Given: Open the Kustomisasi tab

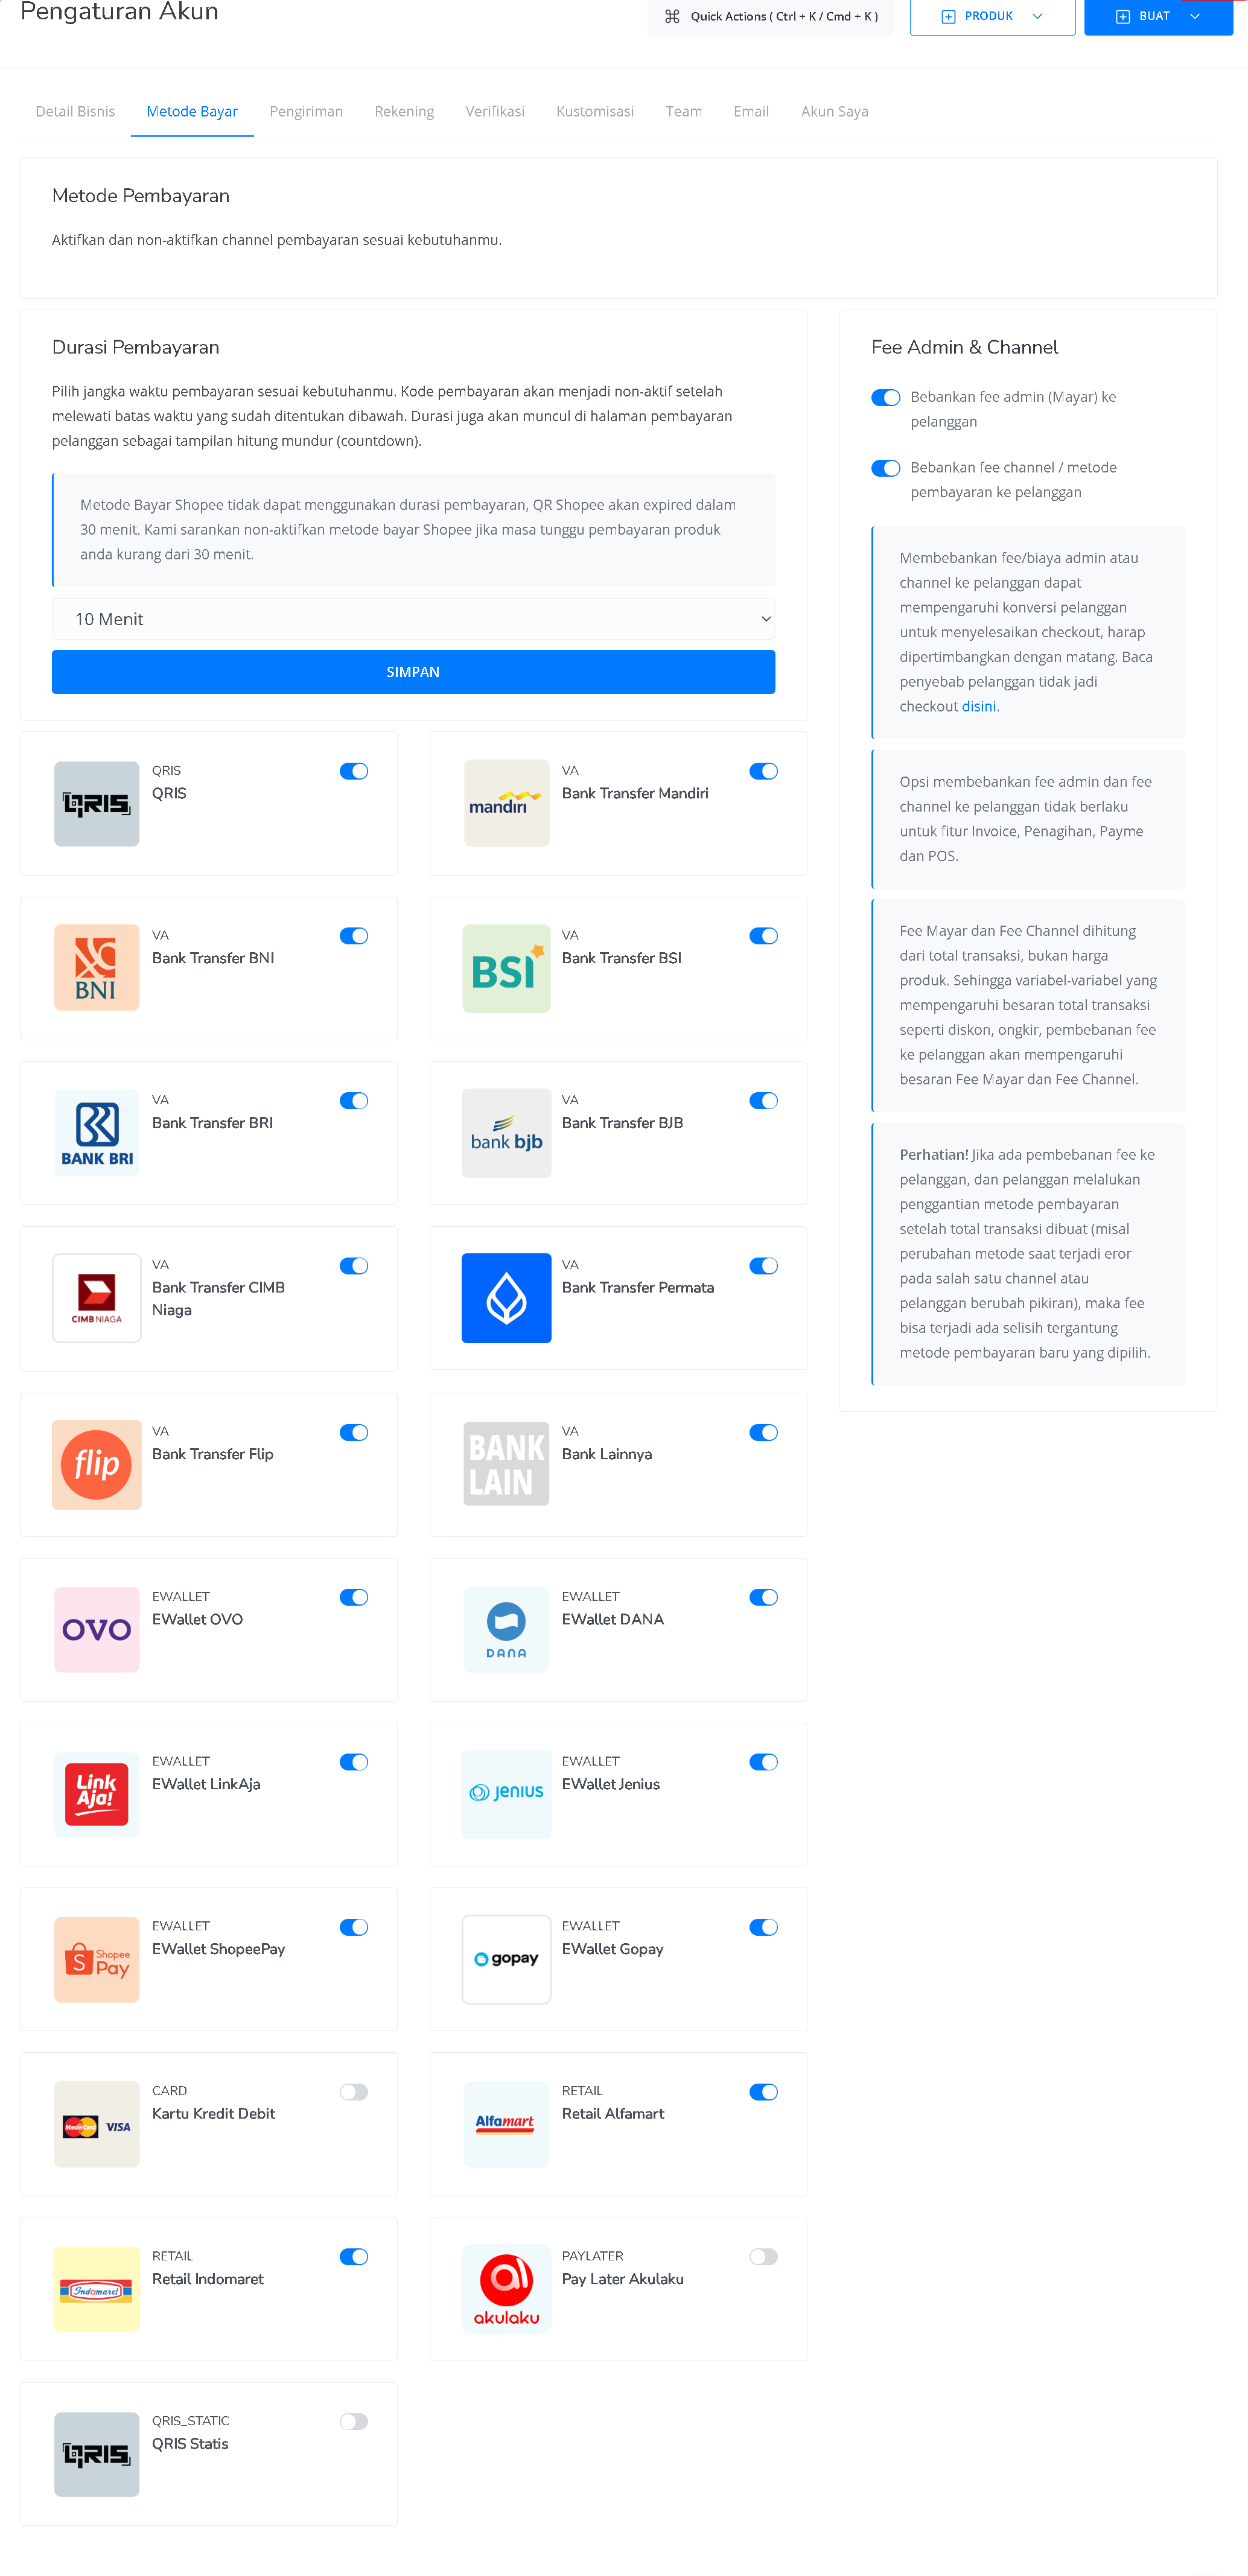Looking at the screenshot, I should tap(595, 111).
